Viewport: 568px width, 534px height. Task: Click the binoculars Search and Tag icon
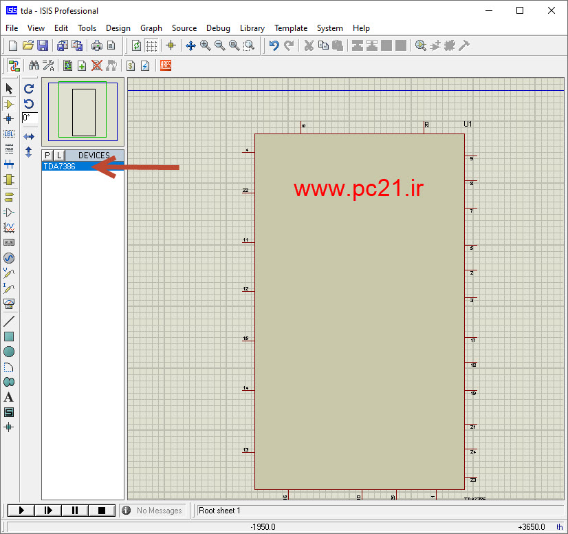[34, 65]
